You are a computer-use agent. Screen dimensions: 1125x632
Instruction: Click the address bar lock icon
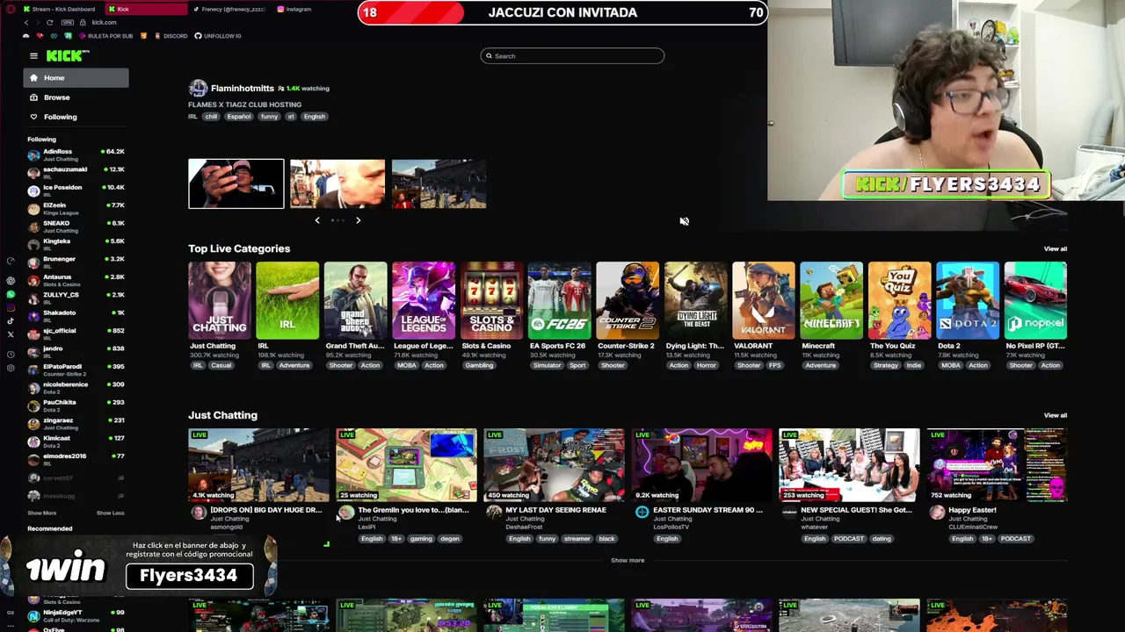(x=83, y=22)
